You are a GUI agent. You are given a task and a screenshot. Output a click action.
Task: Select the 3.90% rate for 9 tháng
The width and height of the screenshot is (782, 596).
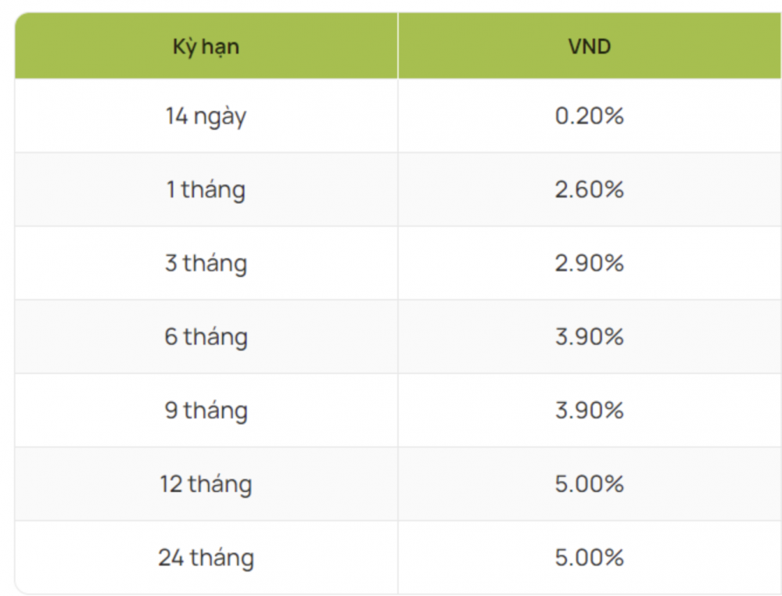(590, 411)
